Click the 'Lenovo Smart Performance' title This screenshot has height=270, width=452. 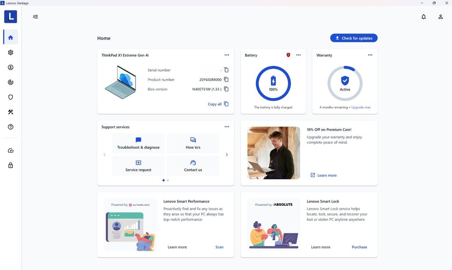(x=187, y=201)
